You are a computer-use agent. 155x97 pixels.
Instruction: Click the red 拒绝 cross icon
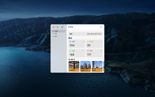pyautogui.click(x=88, y=51)
